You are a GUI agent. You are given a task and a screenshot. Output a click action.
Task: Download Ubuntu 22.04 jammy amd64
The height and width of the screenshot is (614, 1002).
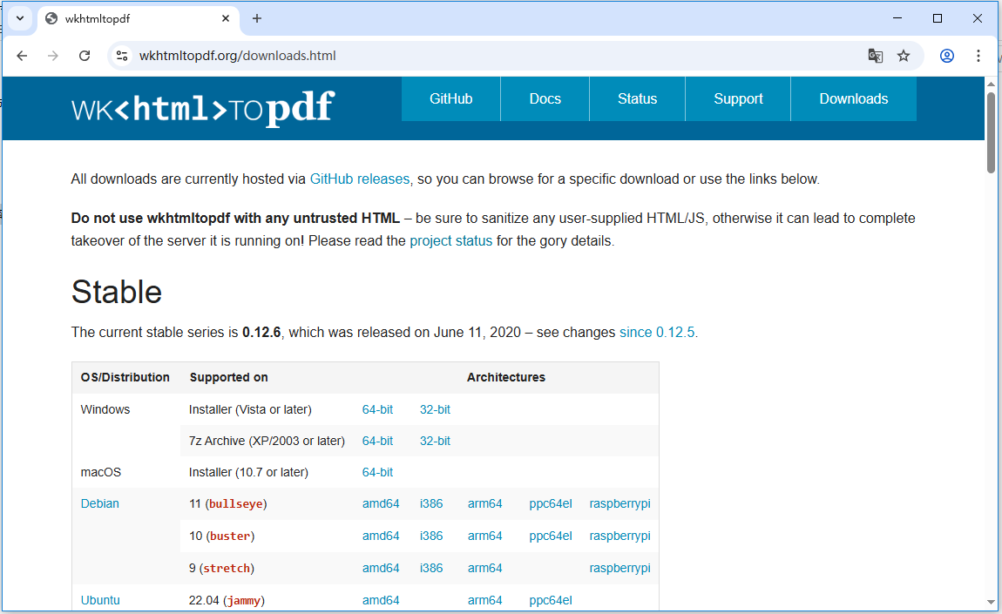click(x=381, y=600)
